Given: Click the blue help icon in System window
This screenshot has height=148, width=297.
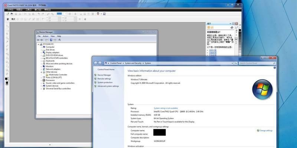Looking at the screenshot, I should 275,68.
